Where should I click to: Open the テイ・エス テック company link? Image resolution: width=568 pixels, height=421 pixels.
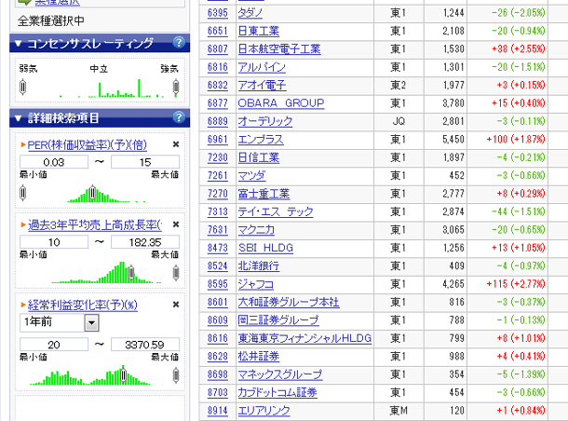(x=276, y=212)
